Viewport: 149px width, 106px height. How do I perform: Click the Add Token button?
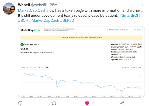pyautogui.click(x=137, y=30)
